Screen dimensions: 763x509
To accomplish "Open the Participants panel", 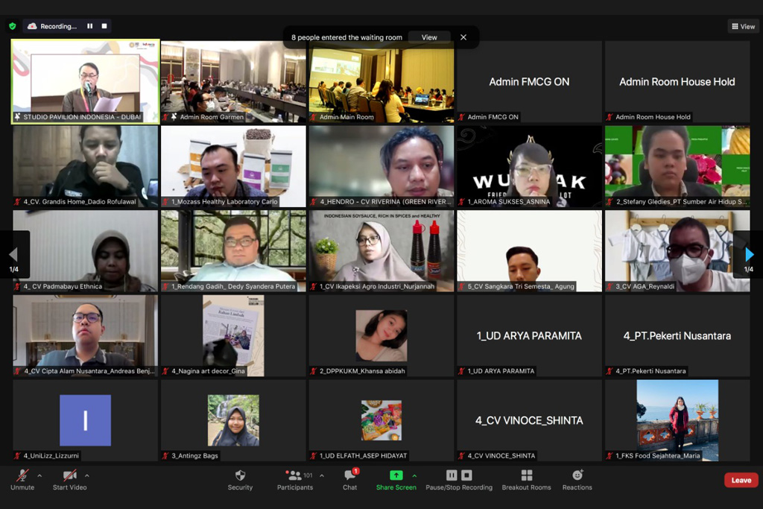I will (295, 479).
